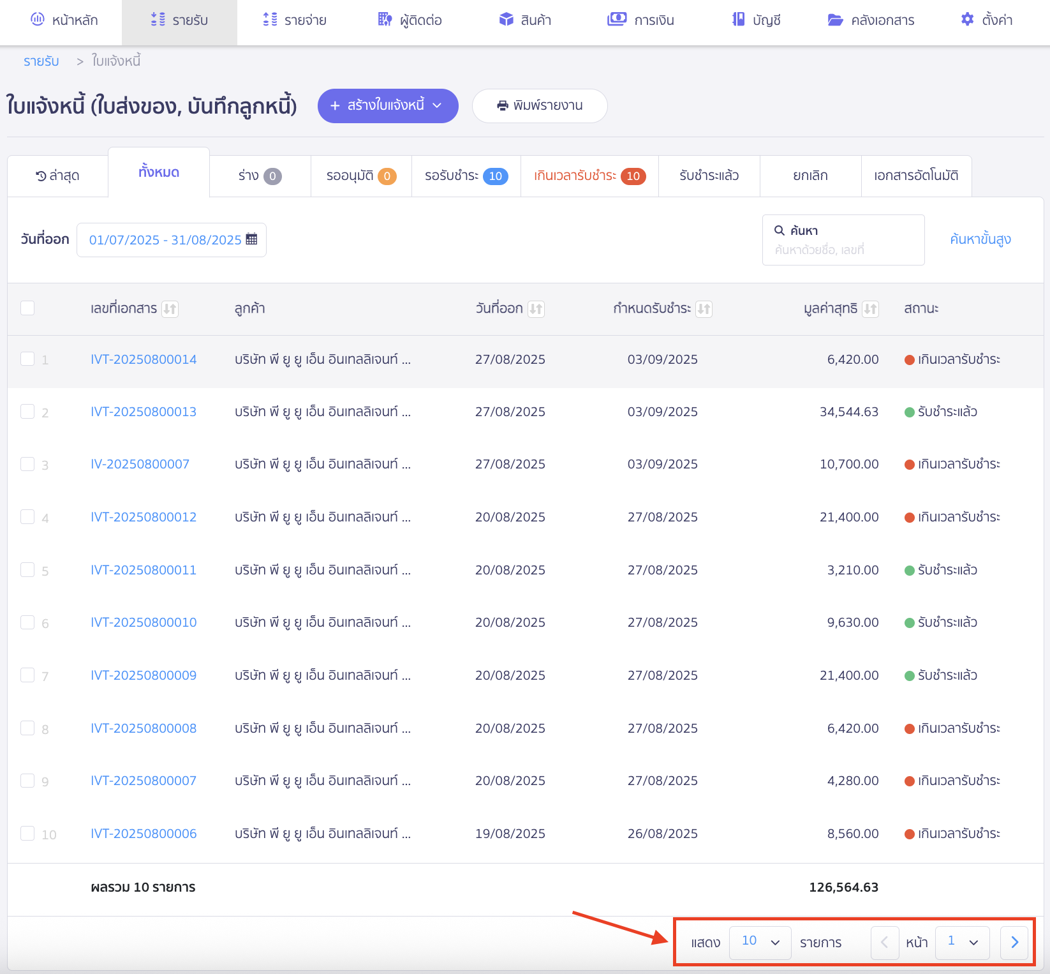Image resolution: width=1050 pixels, height=974 pixels.
Task: Check the box for row IVT-20250800014
Action: 27,359
